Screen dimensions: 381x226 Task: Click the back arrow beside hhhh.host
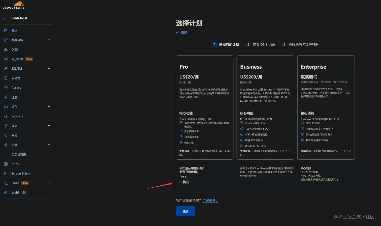coord(5,18)
